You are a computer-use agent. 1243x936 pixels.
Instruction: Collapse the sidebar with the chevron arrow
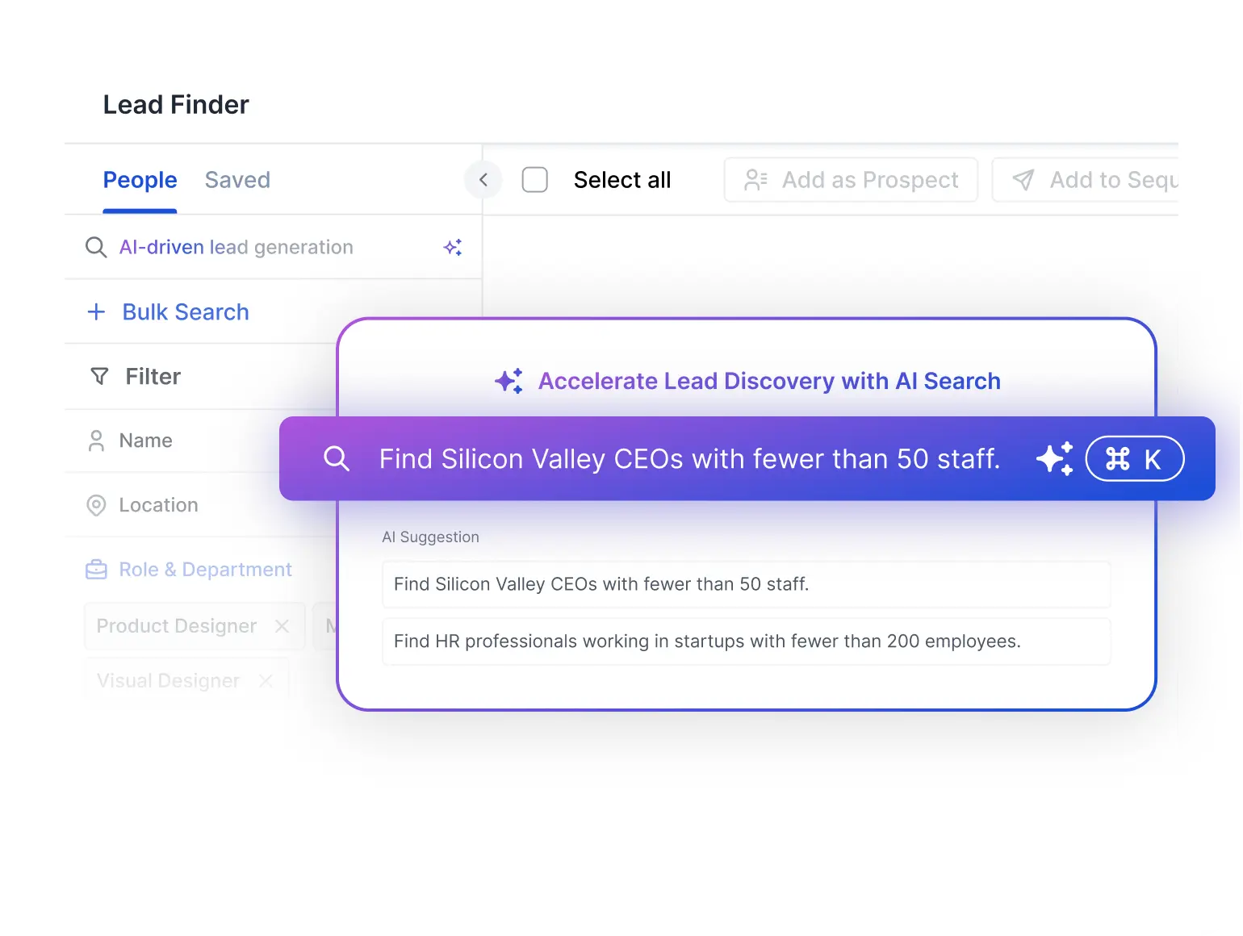pyautogui.click(x=483, y=180)
